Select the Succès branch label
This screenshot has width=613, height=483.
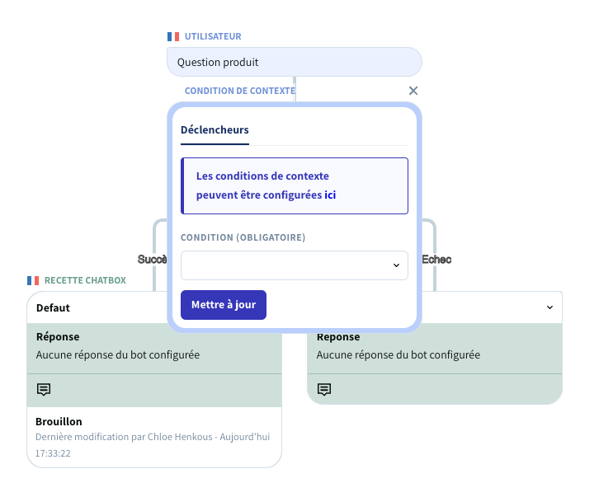point(153,259)
